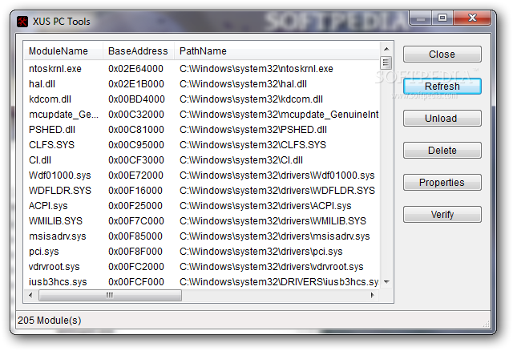Click base address 0x02E1B000
The image size is (513, 351).
tap(136, 84)
